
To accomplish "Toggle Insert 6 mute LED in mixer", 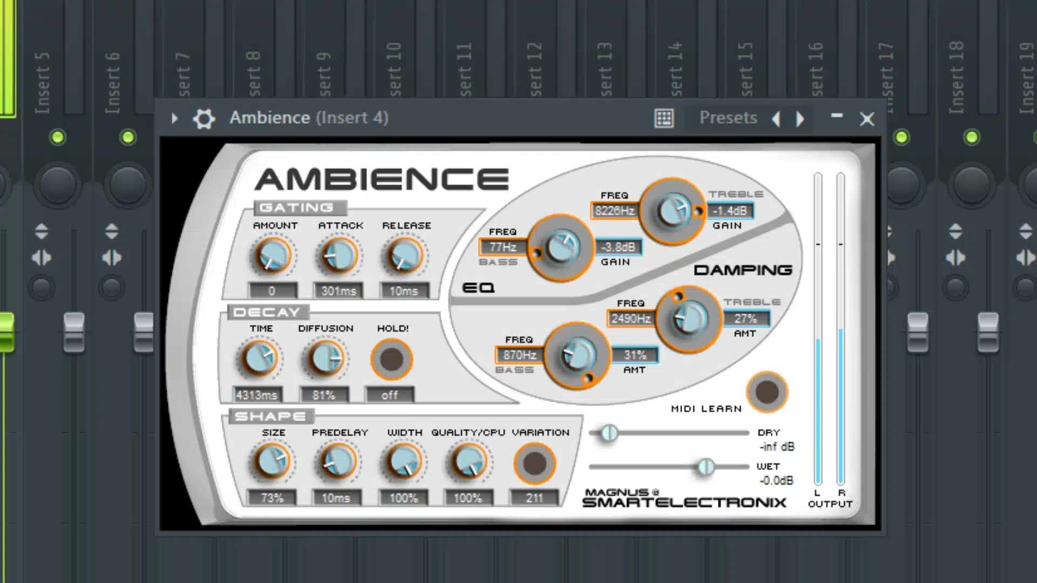I will click(x=127, y=137).
